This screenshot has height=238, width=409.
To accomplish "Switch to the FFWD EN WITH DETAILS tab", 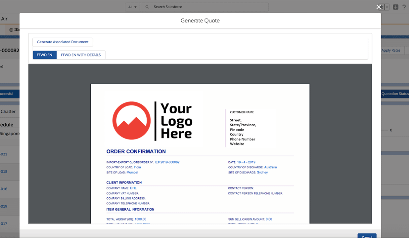I will (81, 55).
